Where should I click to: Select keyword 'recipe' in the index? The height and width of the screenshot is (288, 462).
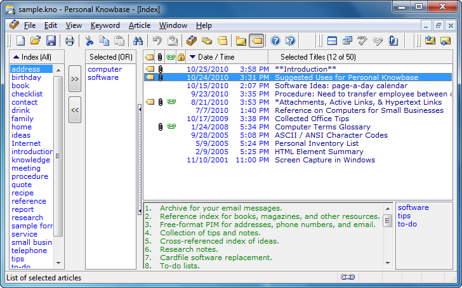coord(22,193)
